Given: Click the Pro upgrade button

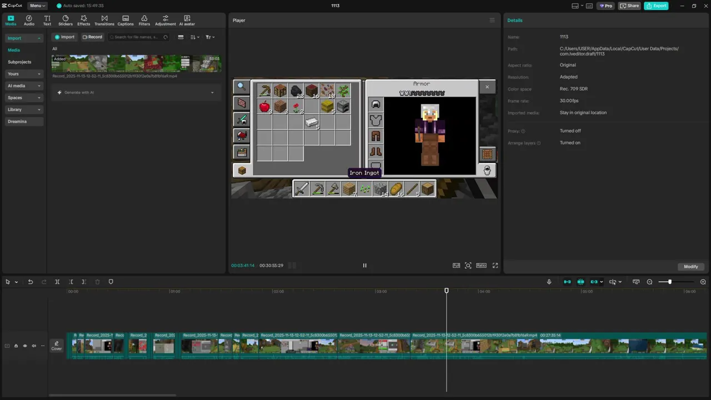Looking at the screenshot, I should coord(606,6).
